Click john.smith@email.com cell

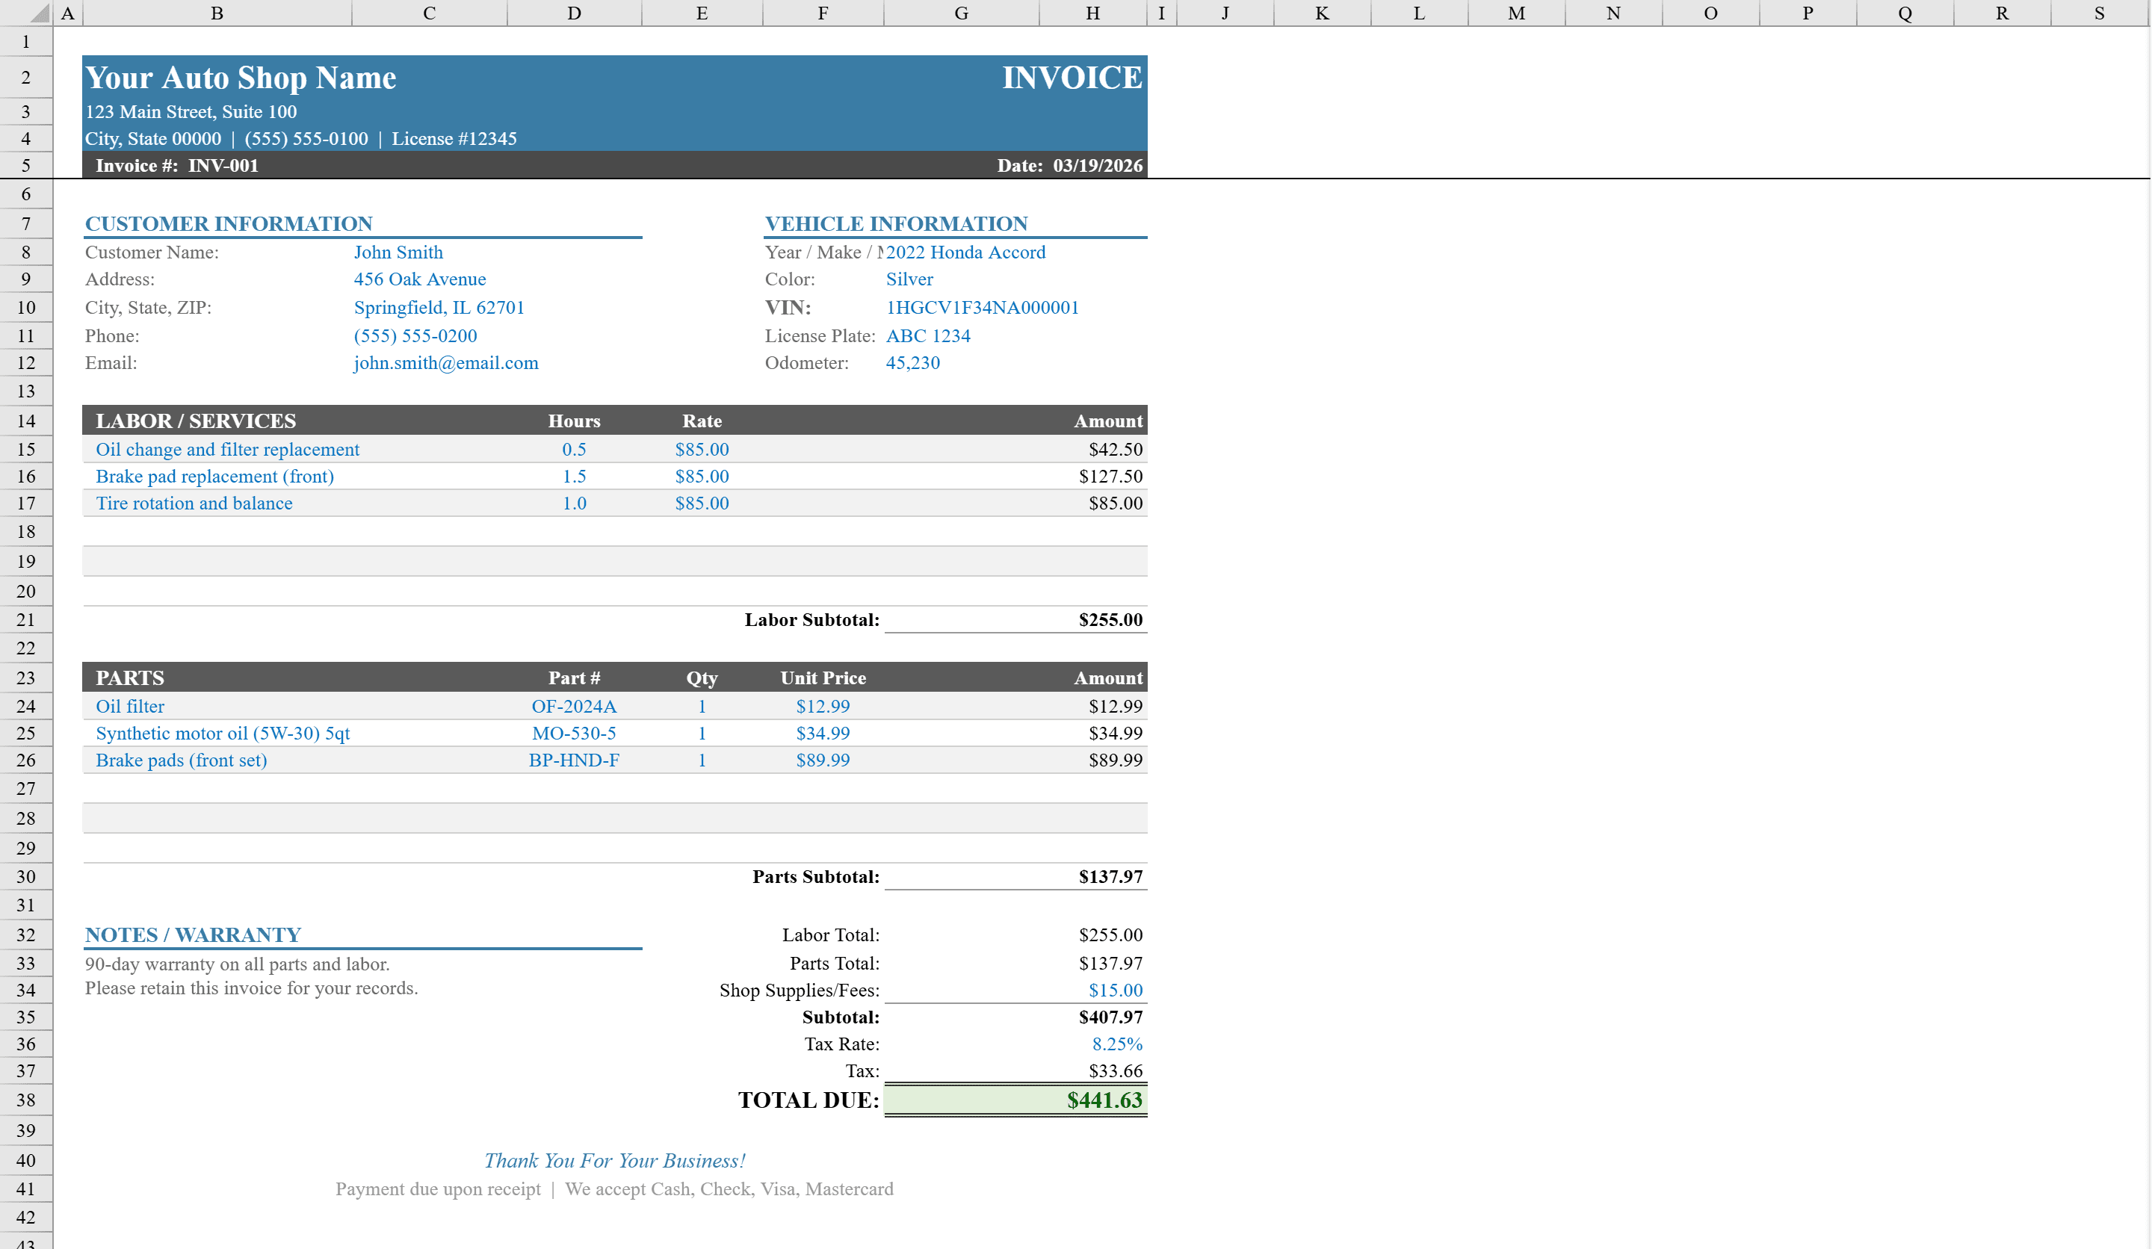click(x=447, y=363)
